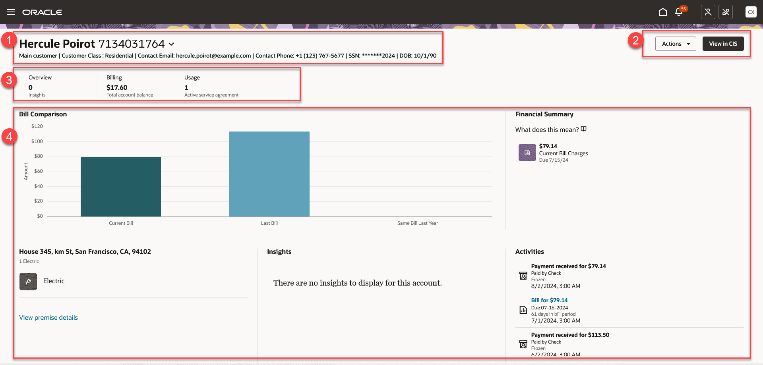763x365 pixels.
Task: Click the View in CIS button
Action: click(x=723, y=44)
